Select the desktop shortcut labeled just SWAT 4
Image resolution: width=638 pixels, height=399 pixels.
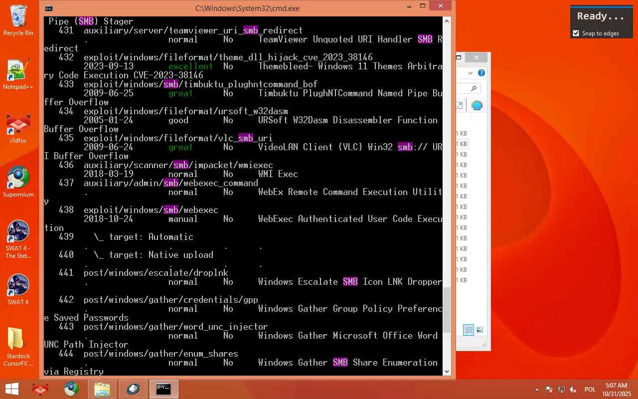tap(18, 289)
